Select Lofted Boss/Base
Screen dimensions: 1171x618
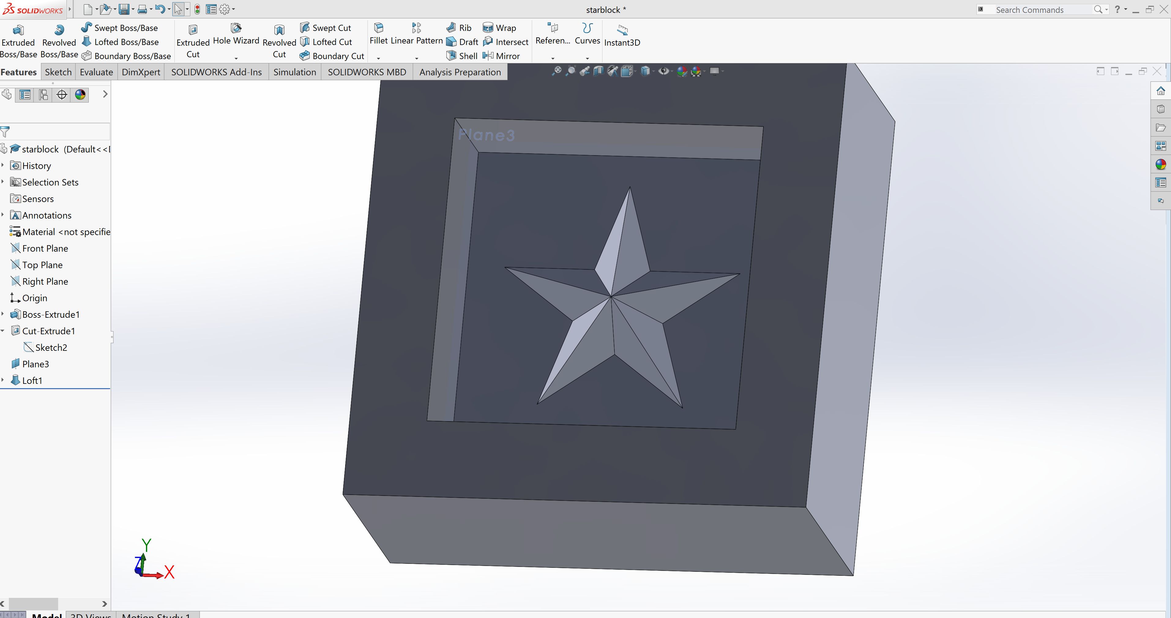[x=120, y=42]
